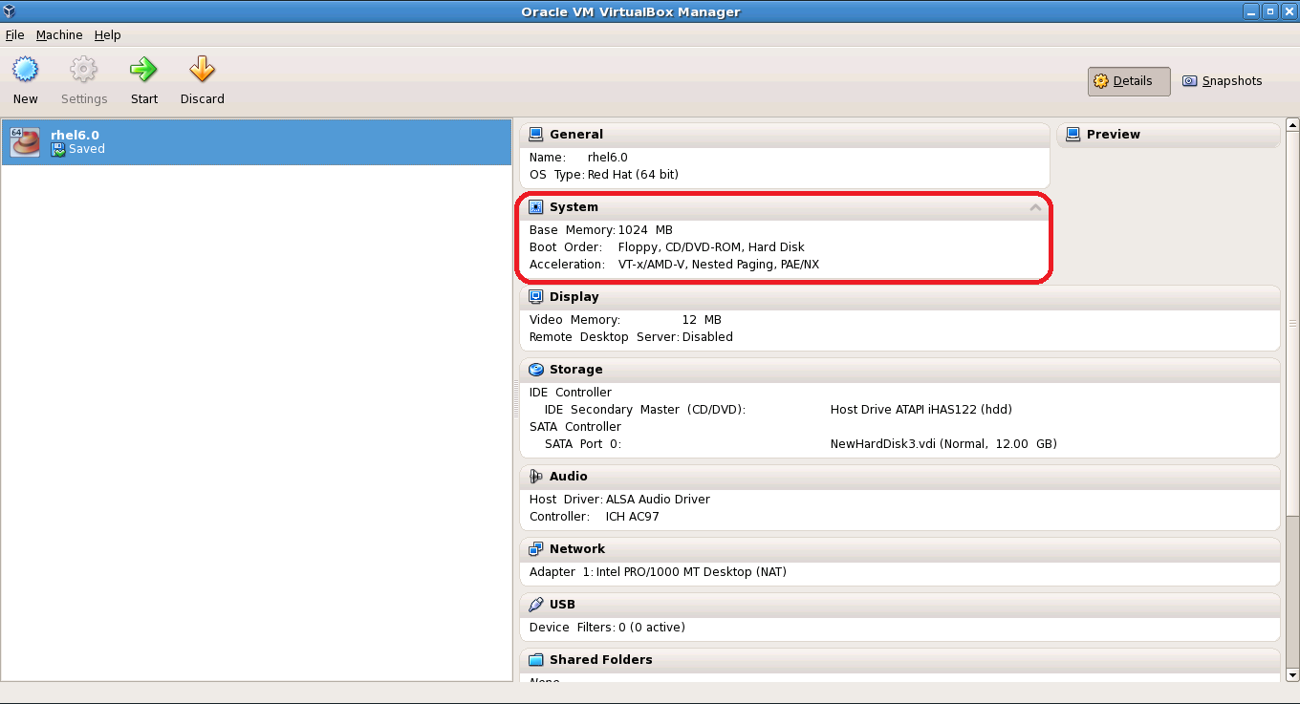Click the USB section icon
This screenshot has width=1300, height=704.
click(x=535, y=605)
